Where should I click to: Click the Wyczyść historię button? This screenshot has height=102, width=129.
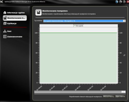(109, 97)
